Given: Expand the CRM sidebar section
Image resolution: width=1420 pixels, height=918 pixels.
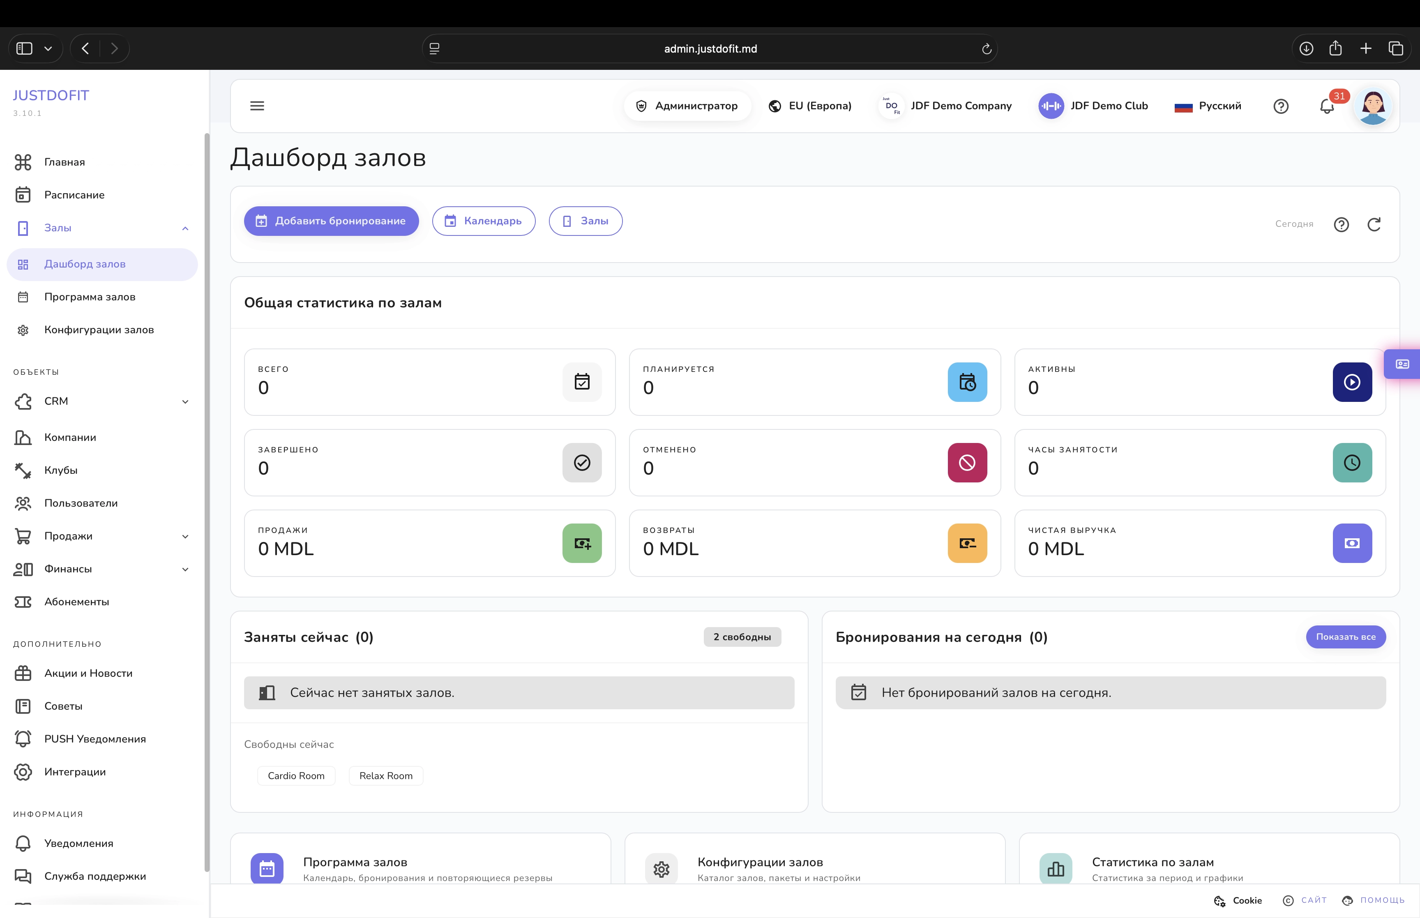Looking at the screenshot, I should point(185,402).
